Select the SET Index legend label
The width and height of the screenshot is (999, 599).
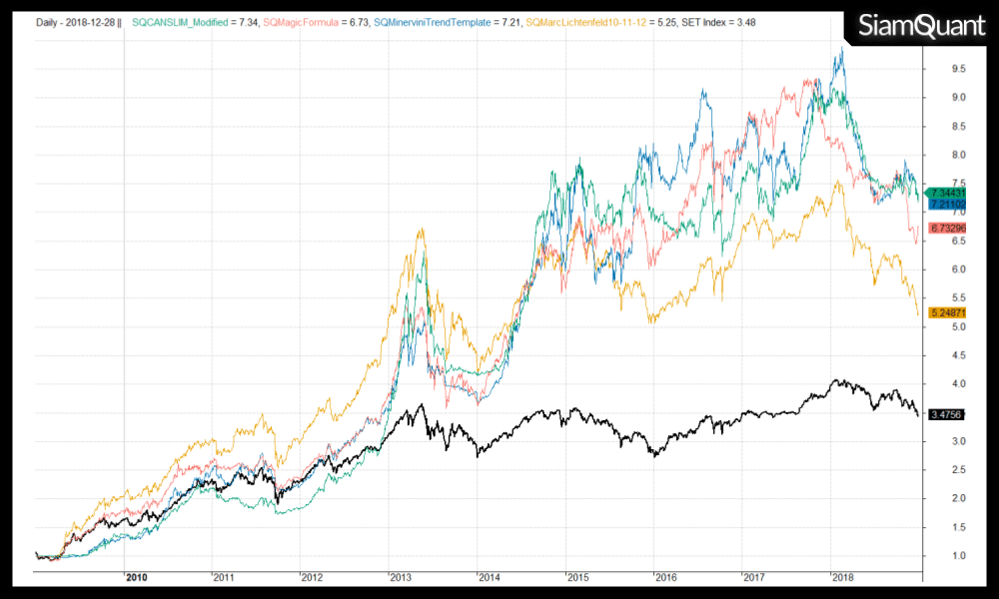point(704,21)
